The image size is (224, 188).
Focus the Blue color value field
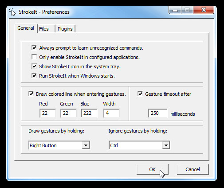[x=89, y=113]
